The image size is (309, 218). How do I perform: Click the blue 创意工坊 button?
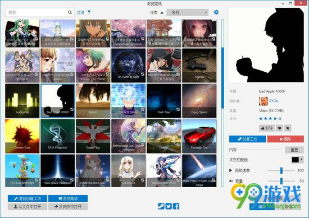coord(248,139)
